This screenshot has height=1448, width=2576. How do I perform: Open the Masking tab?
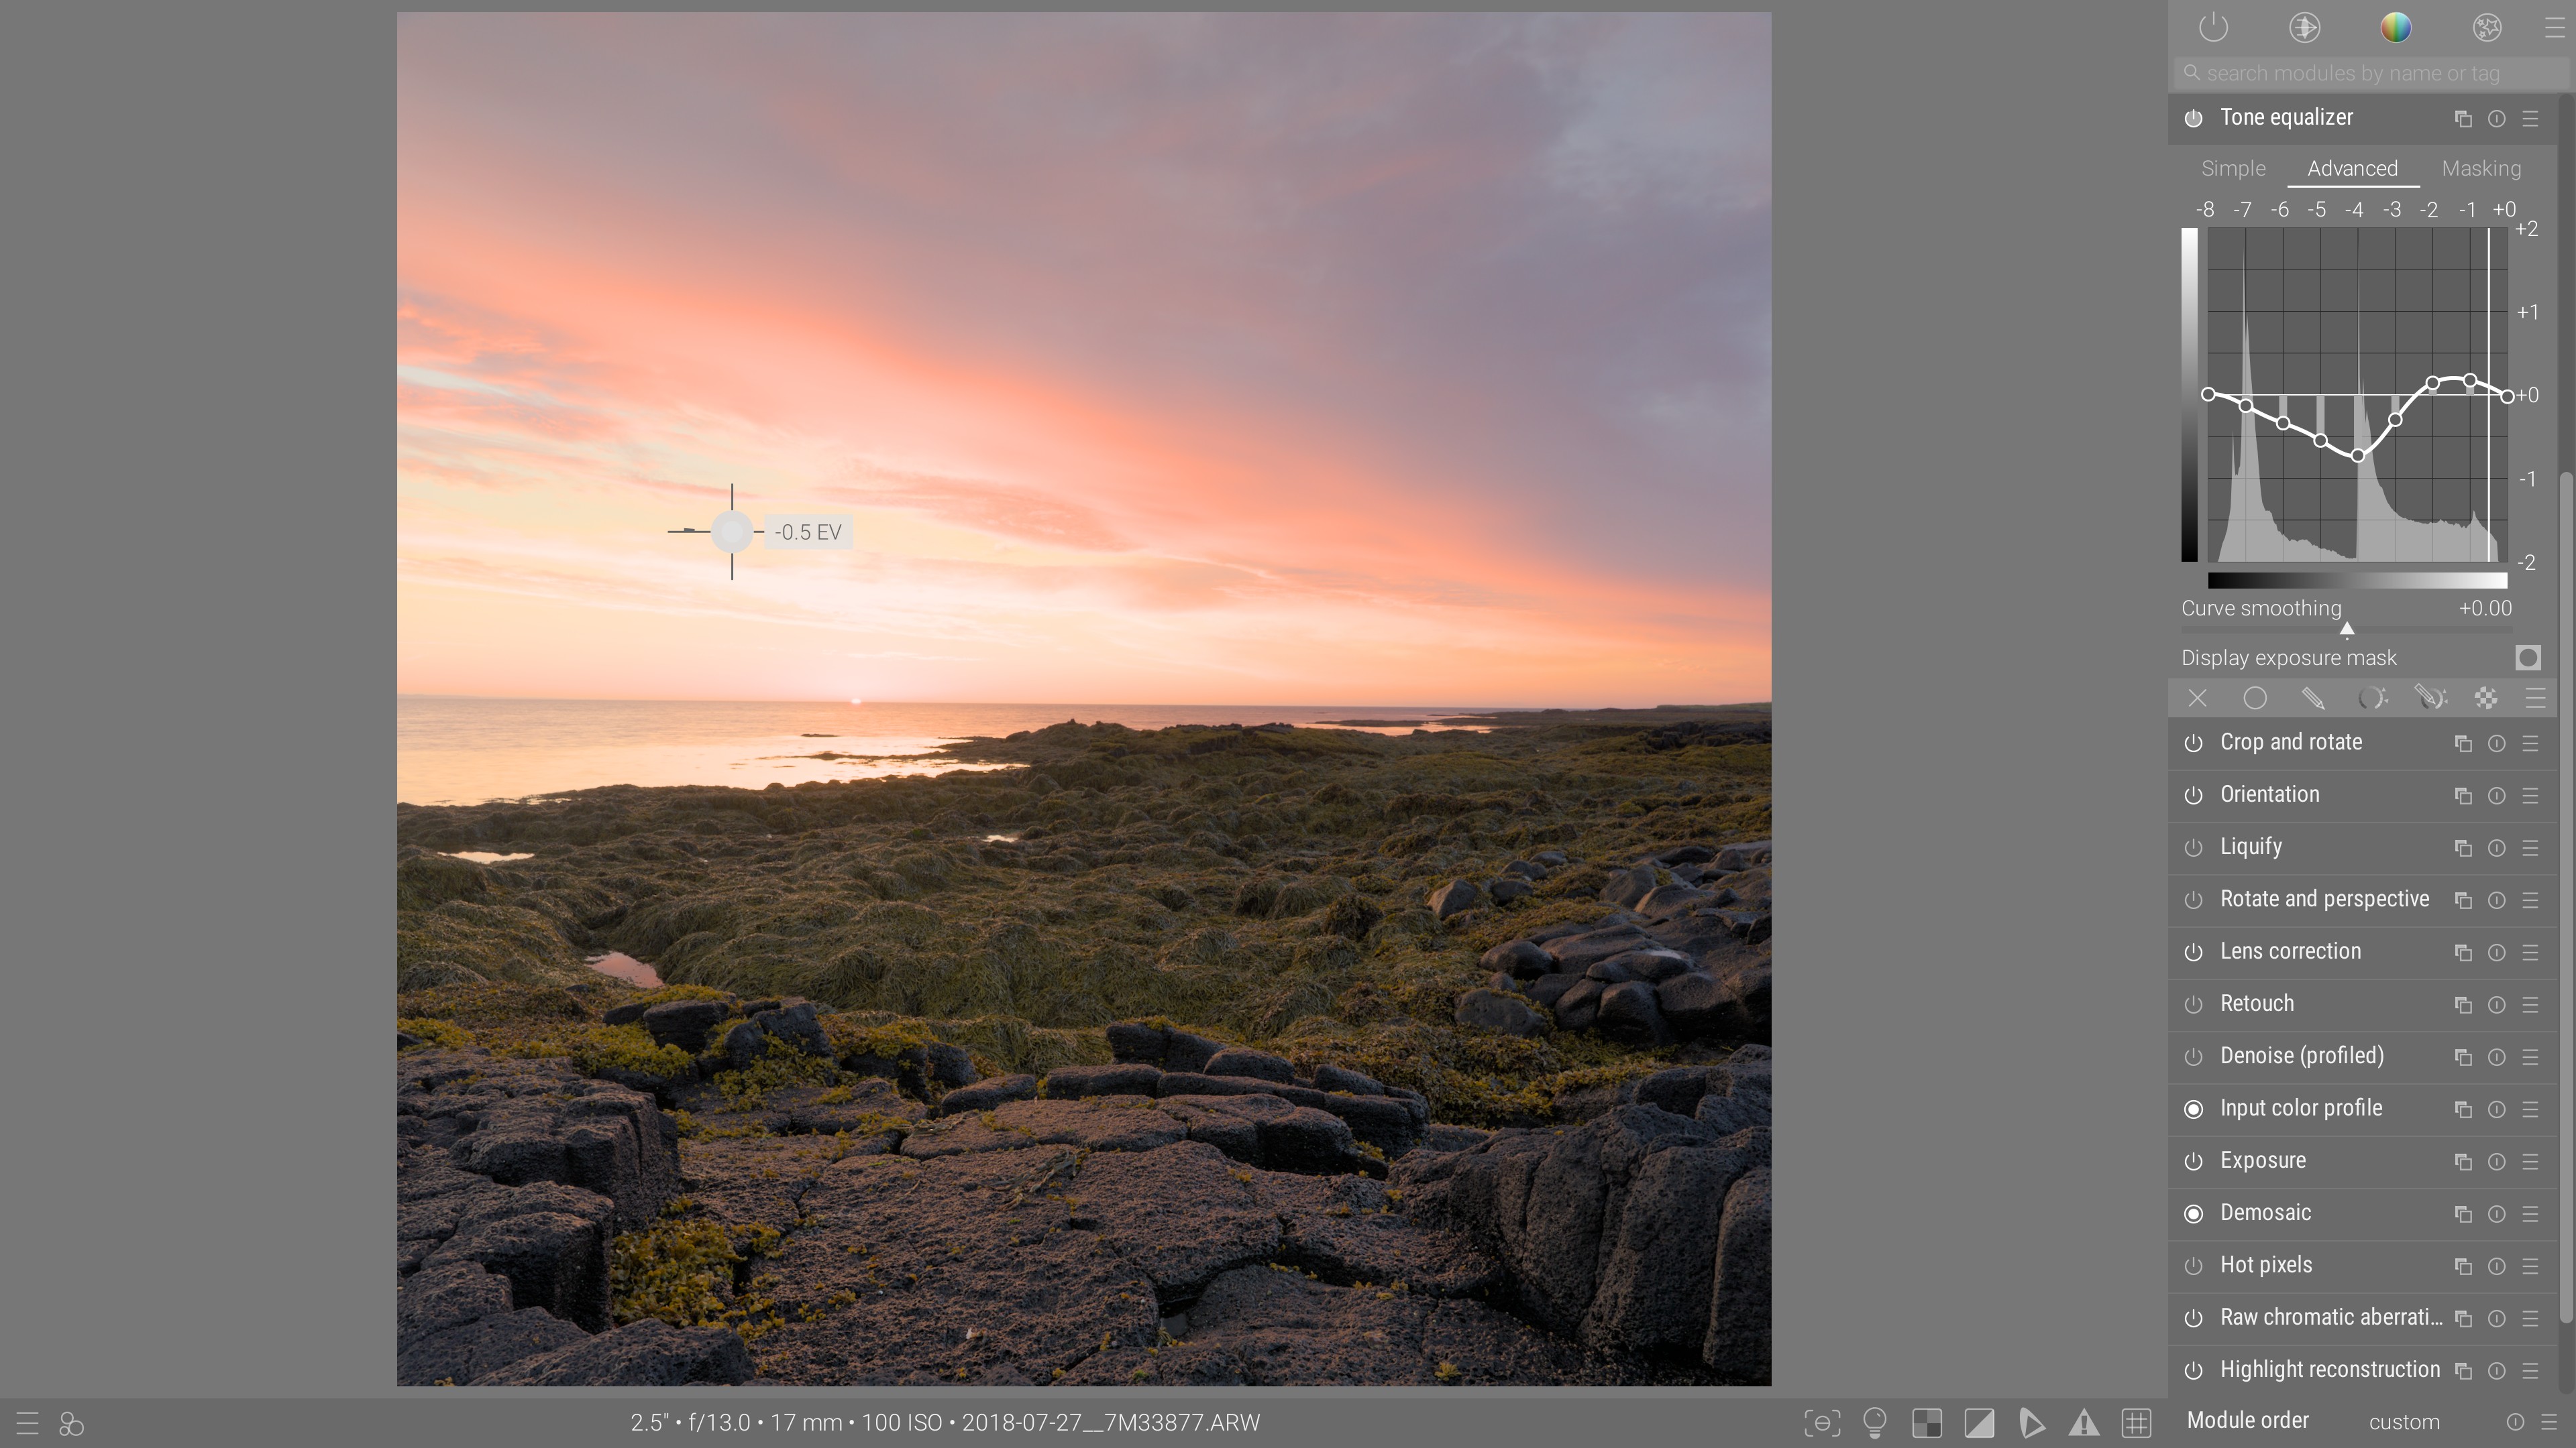click(x=2481, y=168)
